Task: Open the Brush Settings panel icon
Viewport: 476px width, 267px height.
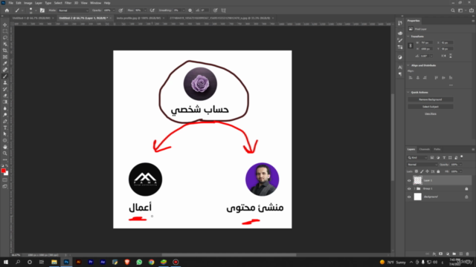Action: pyautogui.click(x=42, y=10)
